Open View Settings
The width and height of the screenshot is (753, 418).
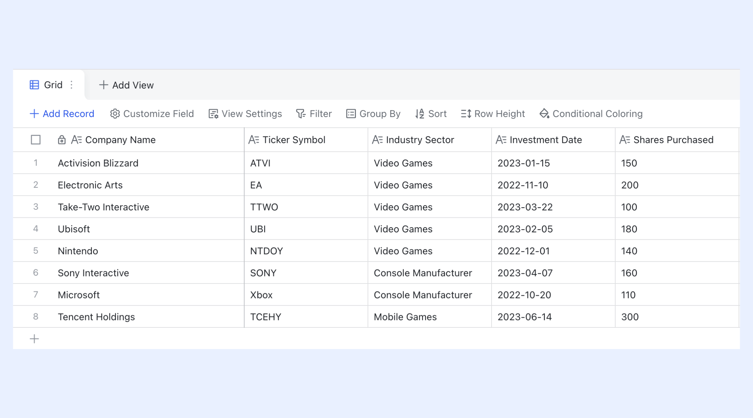pyautogui.click(x=245, y=114)
